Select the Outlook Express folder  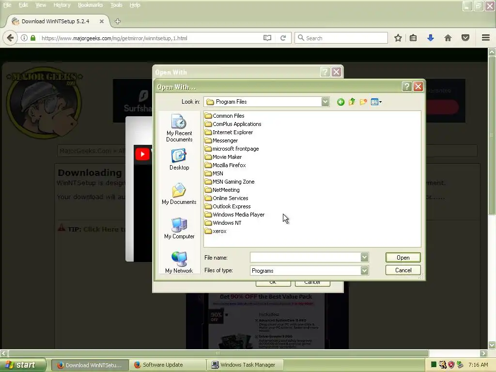(228, 206)
